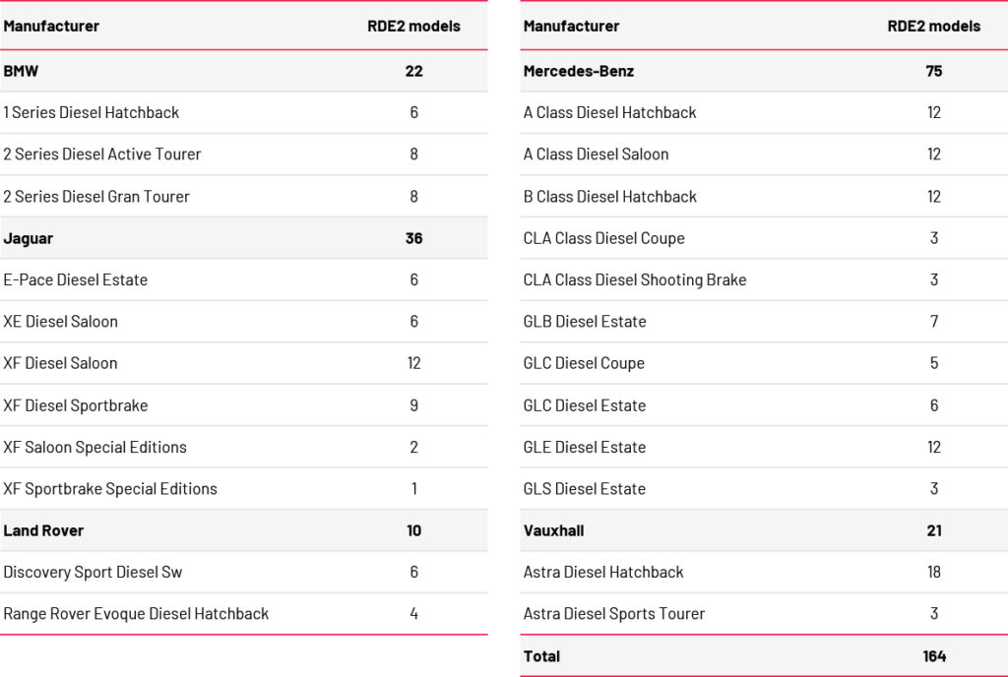Click GLS Diesel Estate row
Viewport: 1008px width, 677px height.
[585, 488]
